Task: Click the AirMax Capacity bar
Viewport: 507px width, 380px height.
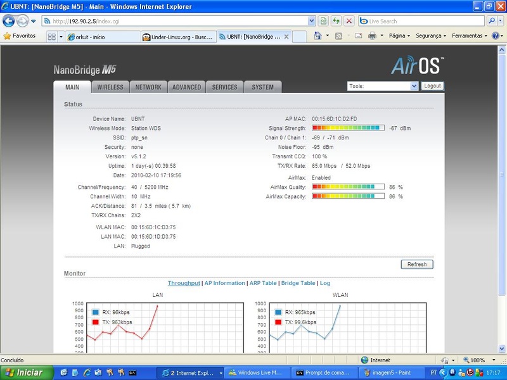Action: (x=348, y=196)
